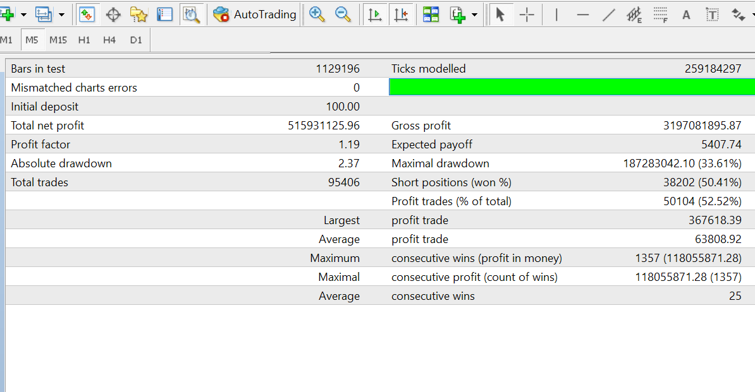The image size is (755, 392).
Task: Switch to M5 timeframe
Action: 32,40
